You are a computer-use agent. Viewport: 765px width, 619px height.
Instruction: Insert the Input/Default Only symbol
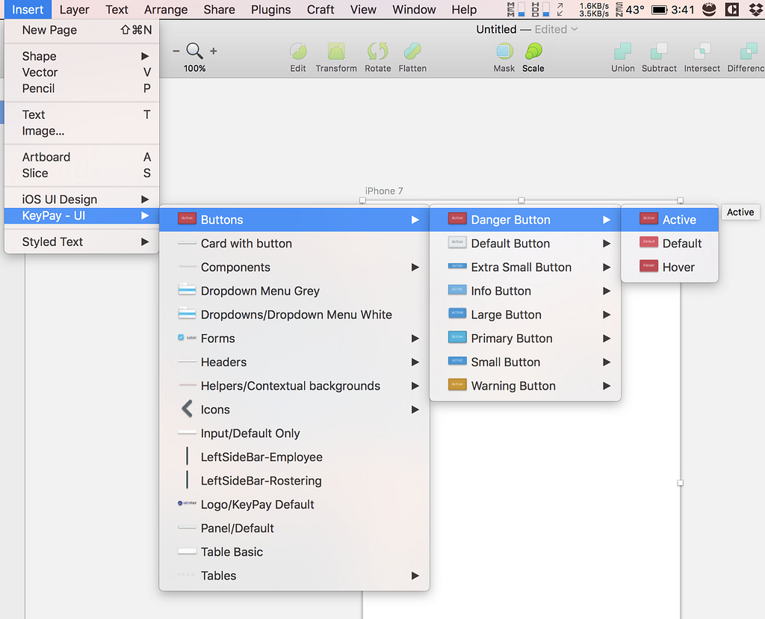(294, 434)
